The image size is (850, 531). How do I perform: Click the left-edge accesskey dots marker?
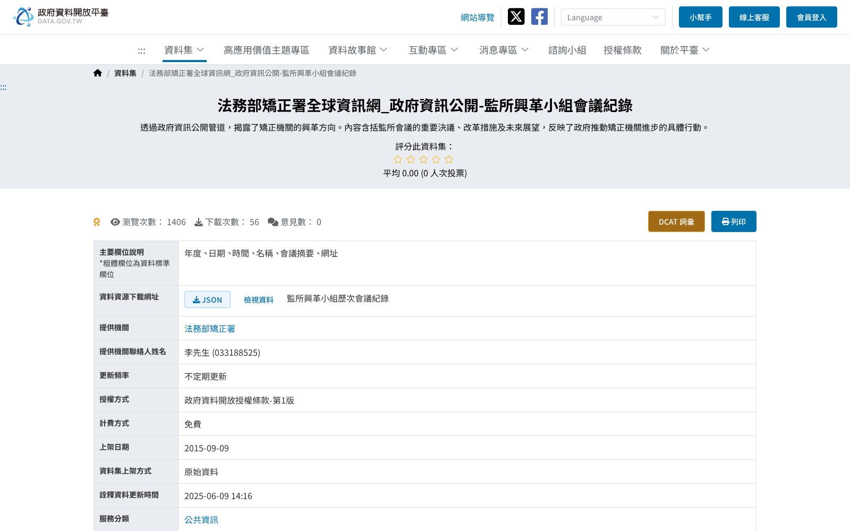(x=3, y=87)
